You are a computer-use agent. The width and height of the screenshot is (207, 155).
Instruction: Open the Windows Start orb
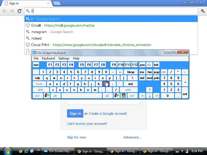tap(8, 151)
